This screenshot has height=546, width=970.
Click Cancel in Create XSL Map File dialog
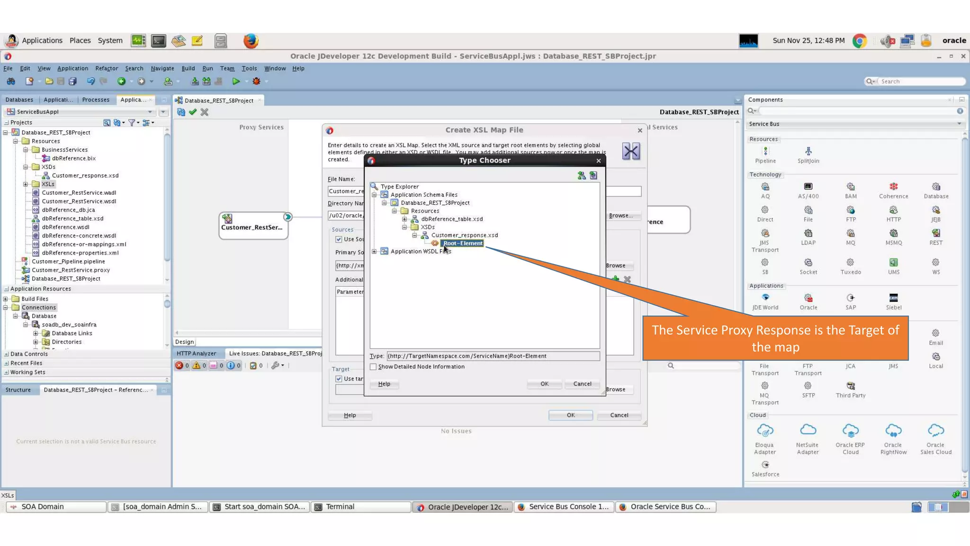click(619, 415)
